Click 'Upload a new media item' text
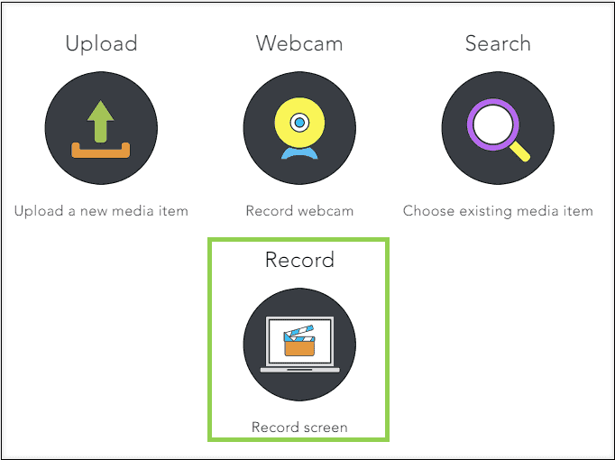Image resolution: width=615 pixels, height=460 pixels. (x=101, y=211)
